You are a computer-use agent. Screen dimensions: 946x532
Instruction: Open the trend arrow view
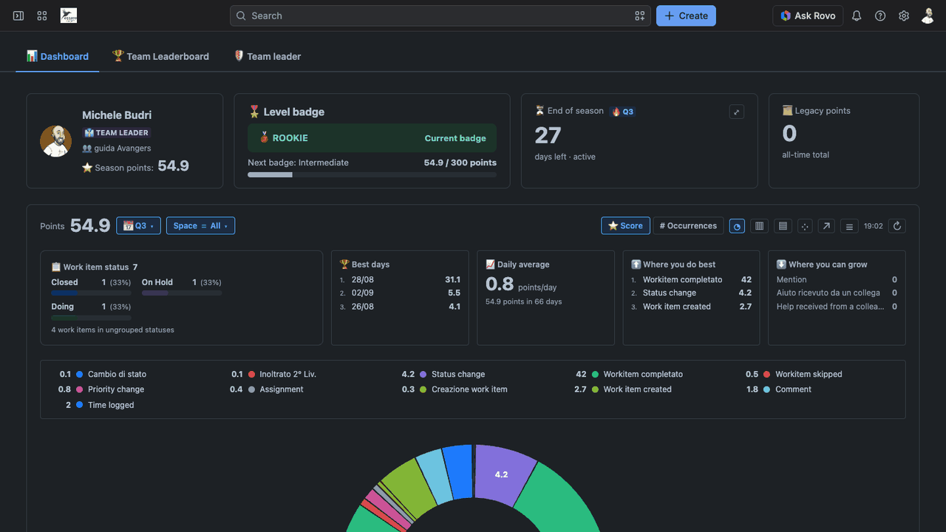coord(826,226)
